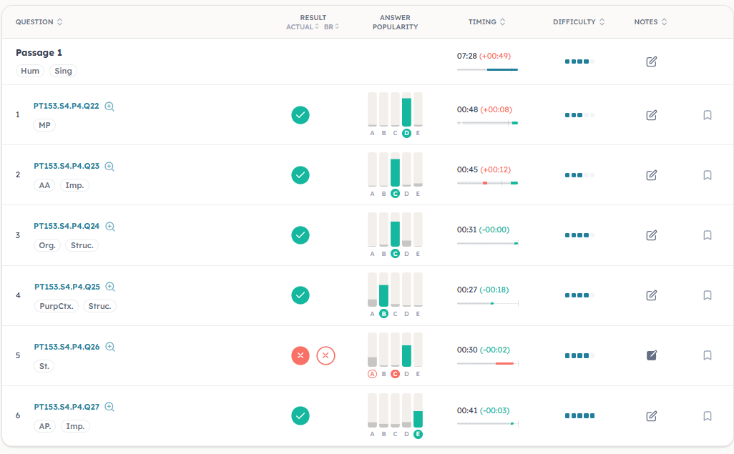The image size is (734, 454).
Task: Sort results by Actual sub-header
Action: (303, 26)
